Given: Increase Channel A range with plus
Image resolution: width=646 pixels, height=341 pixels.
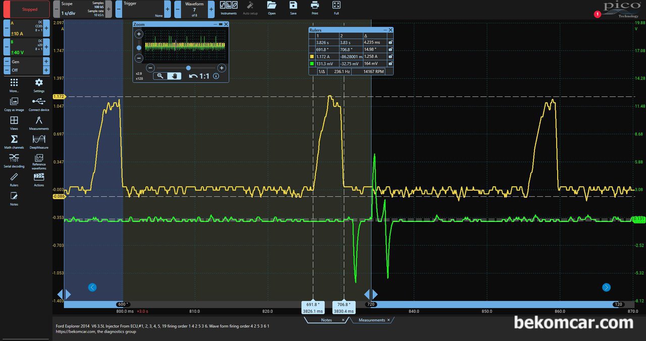Looking at the screenshot, I should click(x=46, y=28).
